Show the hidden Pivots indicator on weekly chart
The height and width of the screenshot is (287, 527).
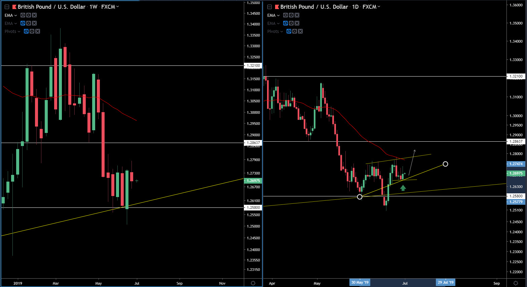26,32
